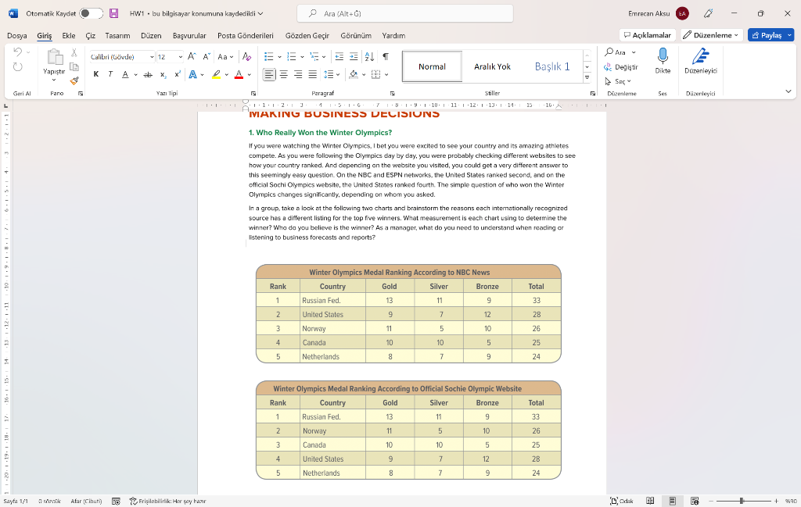Click the Paylaş share button

click(x=766, y=35)
